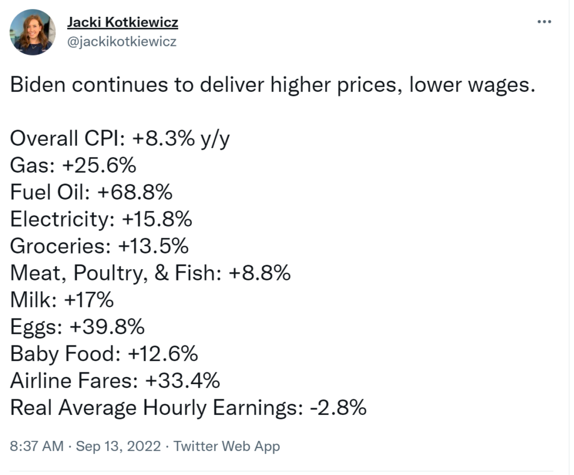The width and height of the screenshot is (574, 475).
Task: Click Jacki Kotkiewicz's profile picture
Action: [32, 32]
